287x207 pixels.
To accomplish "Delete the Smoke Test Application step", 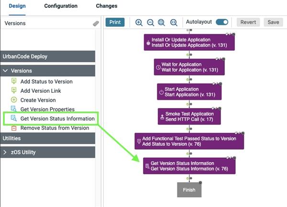I will coord(220,109).
